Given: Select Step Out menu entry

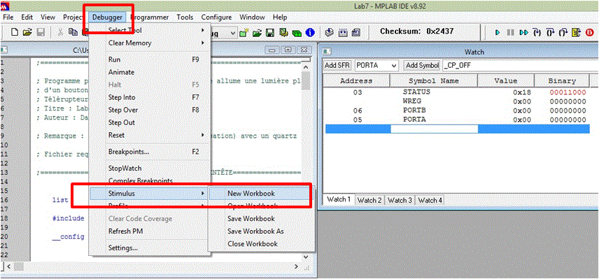Looking at the screenshot, I should (150, 122).
